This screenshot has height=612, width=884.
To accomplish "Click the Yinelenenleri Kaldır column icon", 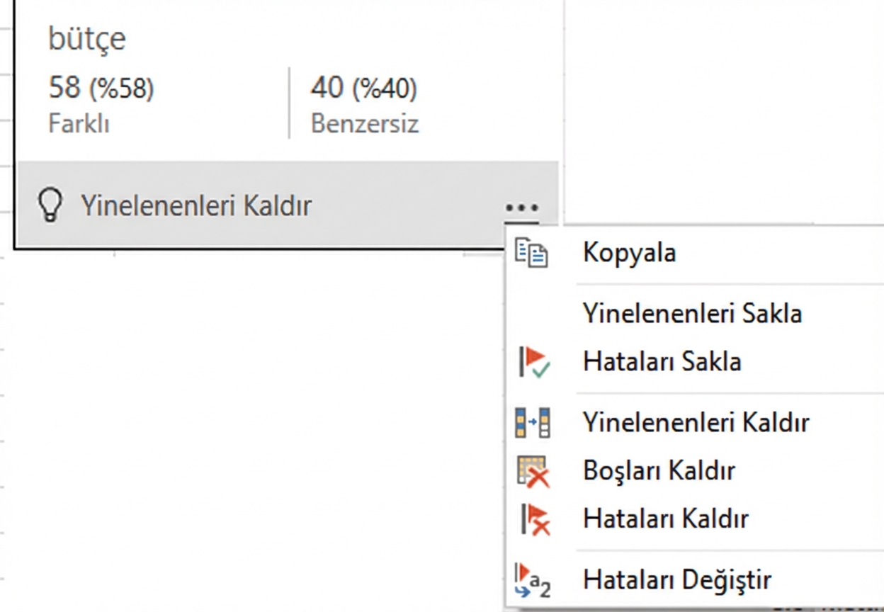I will coord(532,422).
